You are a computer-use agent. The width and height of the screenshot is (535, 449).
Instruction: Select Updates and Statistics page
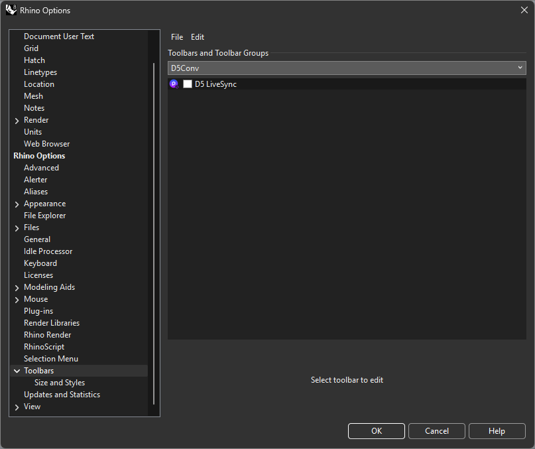point(62,395)
